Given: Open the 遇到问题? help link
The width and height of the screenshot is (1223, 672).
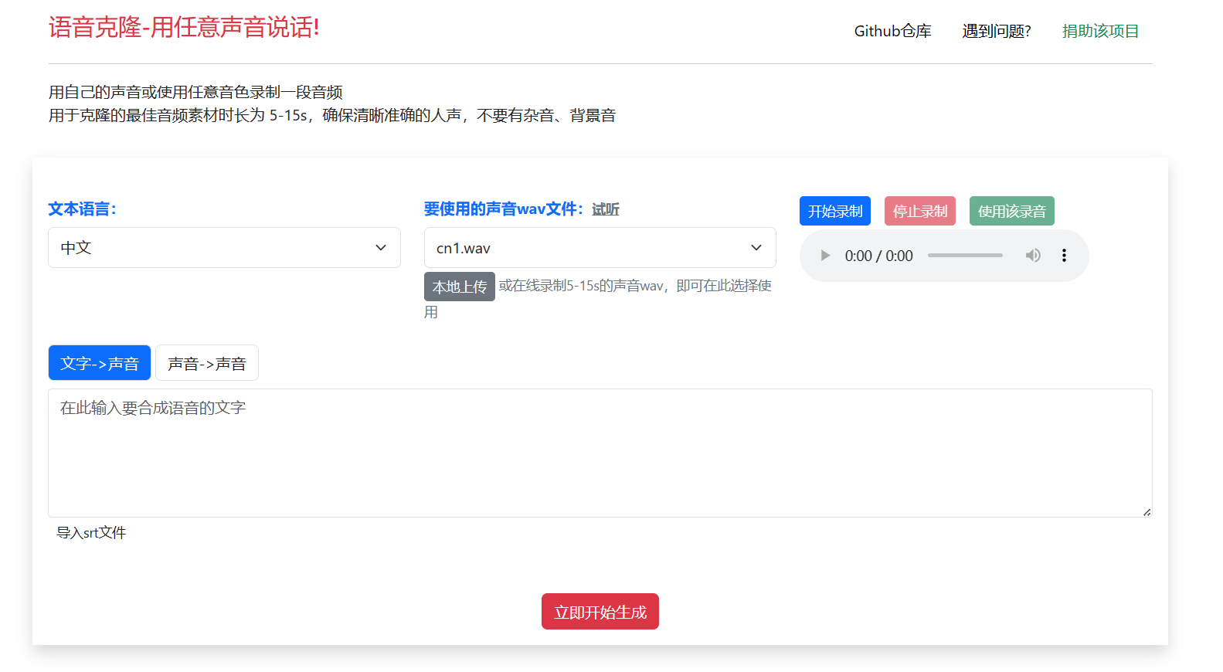Looking at the screenshot, I should tap(997, 31).
